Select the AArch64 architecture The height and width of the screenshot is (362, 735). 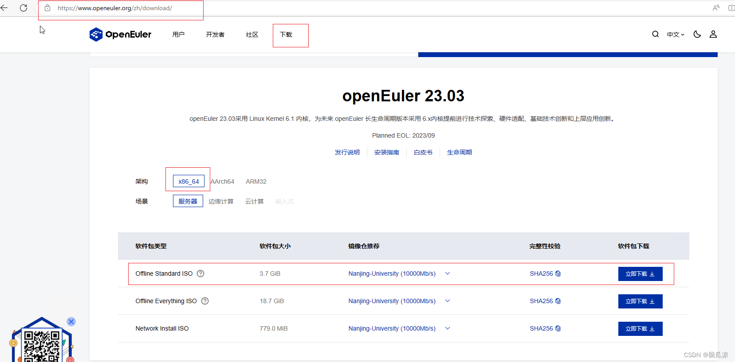click(x=222, y=181)
